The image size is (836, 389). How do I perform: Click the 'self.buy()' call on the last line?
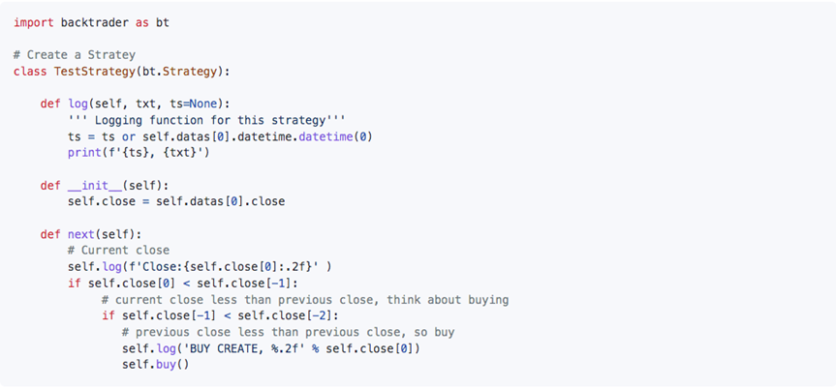click(156, 365)
